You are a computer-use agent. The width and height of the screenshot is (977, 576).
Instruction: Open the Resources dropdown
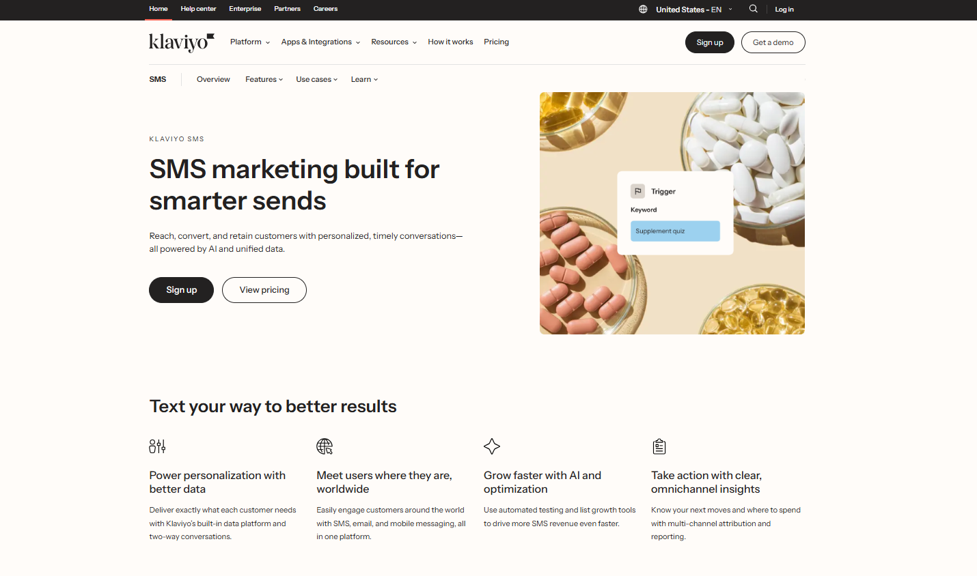click(394, 42)
